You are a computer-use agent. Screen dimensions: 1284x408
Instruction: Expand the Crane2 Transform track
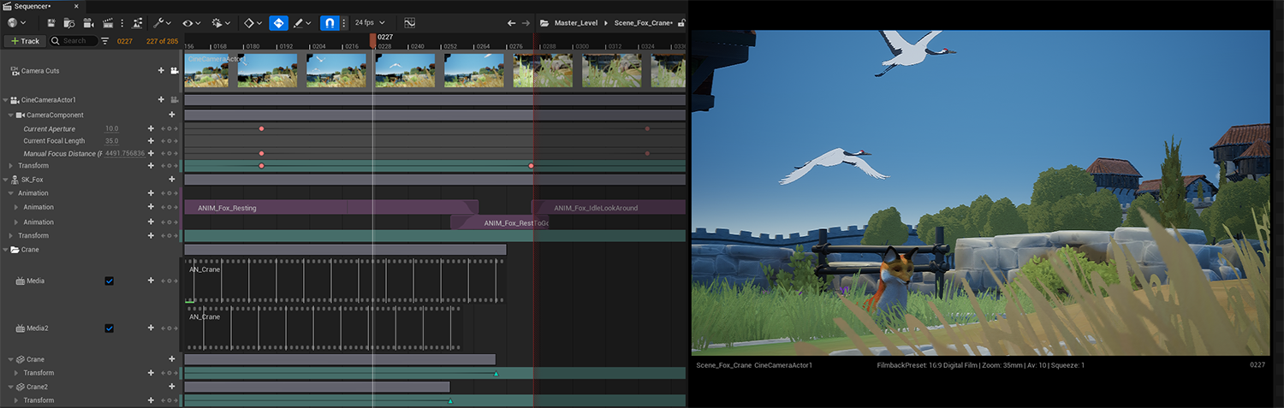tap(17, 400)
